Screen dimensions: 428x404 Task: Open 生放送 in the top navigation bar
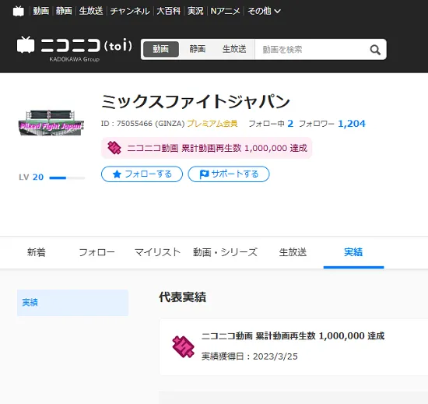coord(91,11)
